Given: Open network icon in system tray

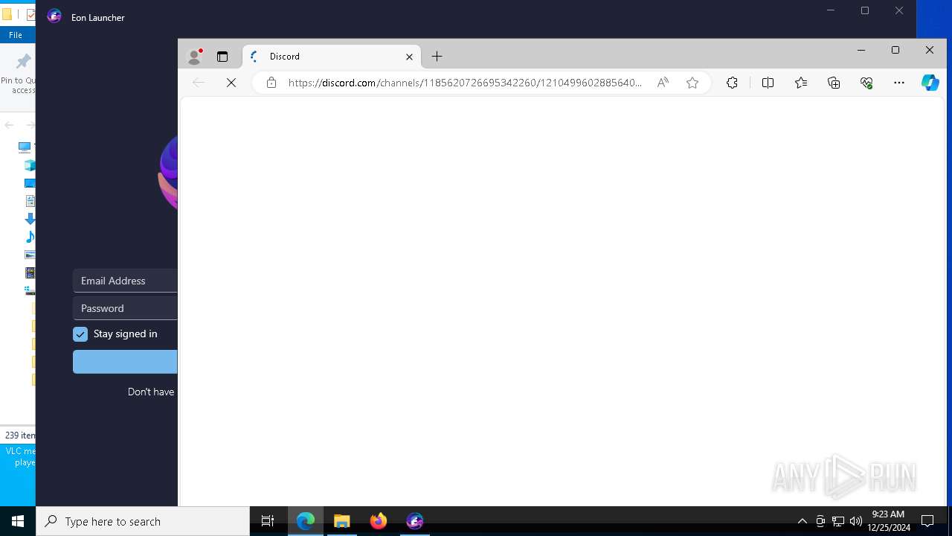Looking at the screenshot, I should (x=838, y=521).
